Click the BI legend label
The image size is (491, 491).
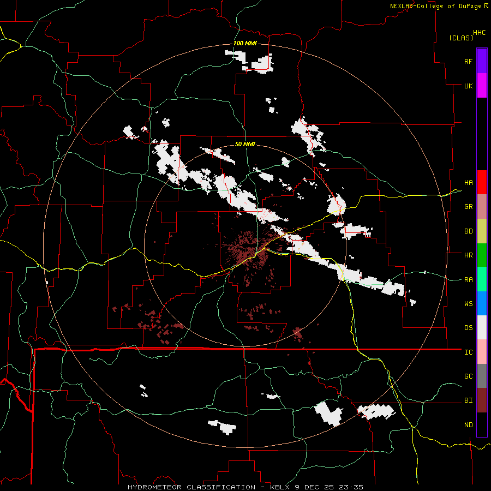pyautogui.click(x=468, y=400)
